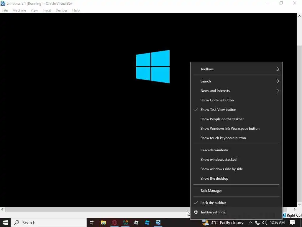The height and width of the screenshot is (227, 302).
Task: Open VirtualBox Input menu
Action: coord(47,10)
